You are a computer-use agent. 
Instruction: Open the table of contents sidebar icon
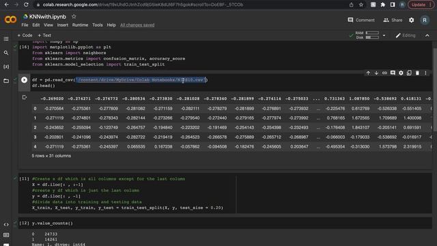pyautogui.click(x=6, y=39)
